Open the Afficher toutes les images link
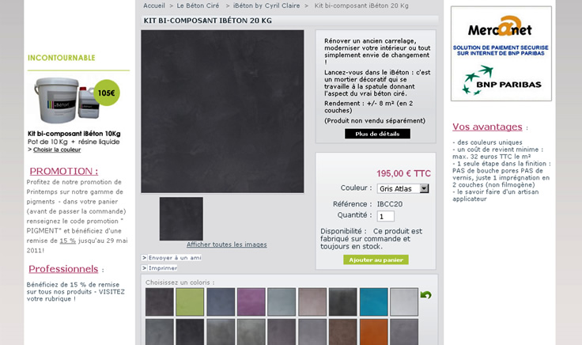Viewport: 582px width, 345px height. click(227, 245)
